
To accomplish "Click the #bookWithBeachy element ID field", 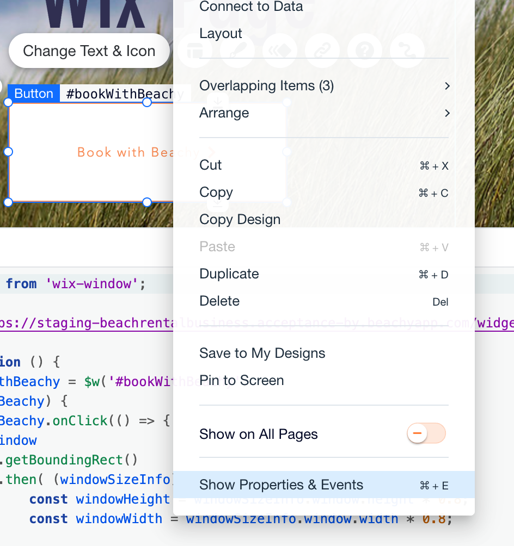I will [125, 94].
